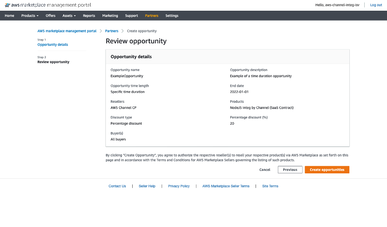Click the Create opportunity breadcrumb text
Viewport: 387px width, 227px height.
click(142, 31)
